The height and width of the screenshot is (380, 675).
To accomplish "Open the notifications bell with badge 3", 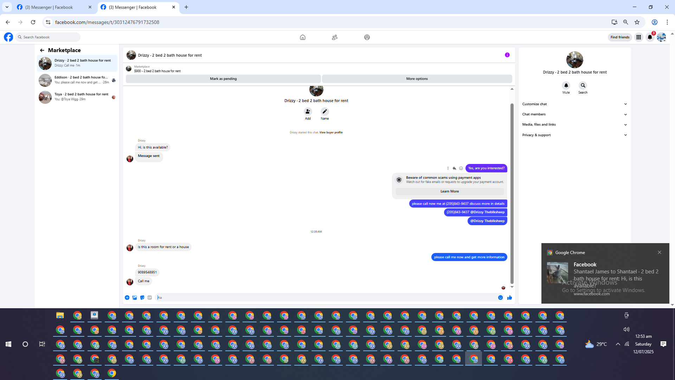I will tap(650, 37).
